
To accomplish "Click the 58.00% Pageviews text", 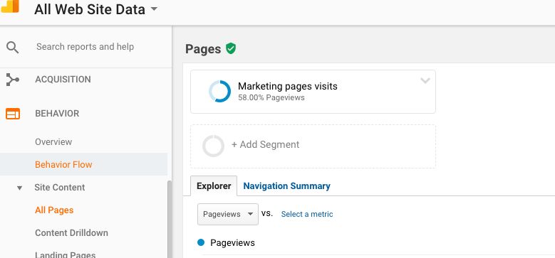I will [x=271, y=98].
